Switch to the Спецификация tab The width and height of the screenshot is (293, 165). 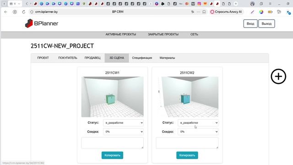tap(142, 58)
